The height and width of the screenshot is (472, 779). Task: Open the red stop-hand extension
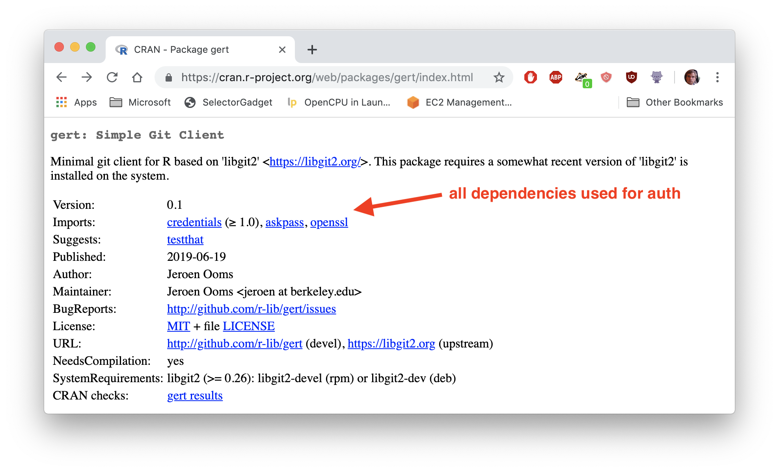click(531, 77)
